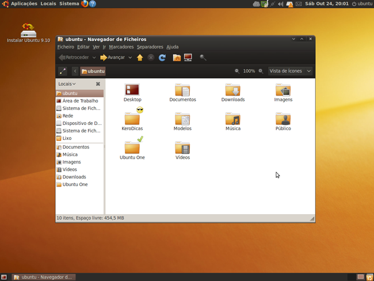This screenshot has width=374, height=281.
Task: Open the trash applet in bottom panel
Action: tap(369, 277)
